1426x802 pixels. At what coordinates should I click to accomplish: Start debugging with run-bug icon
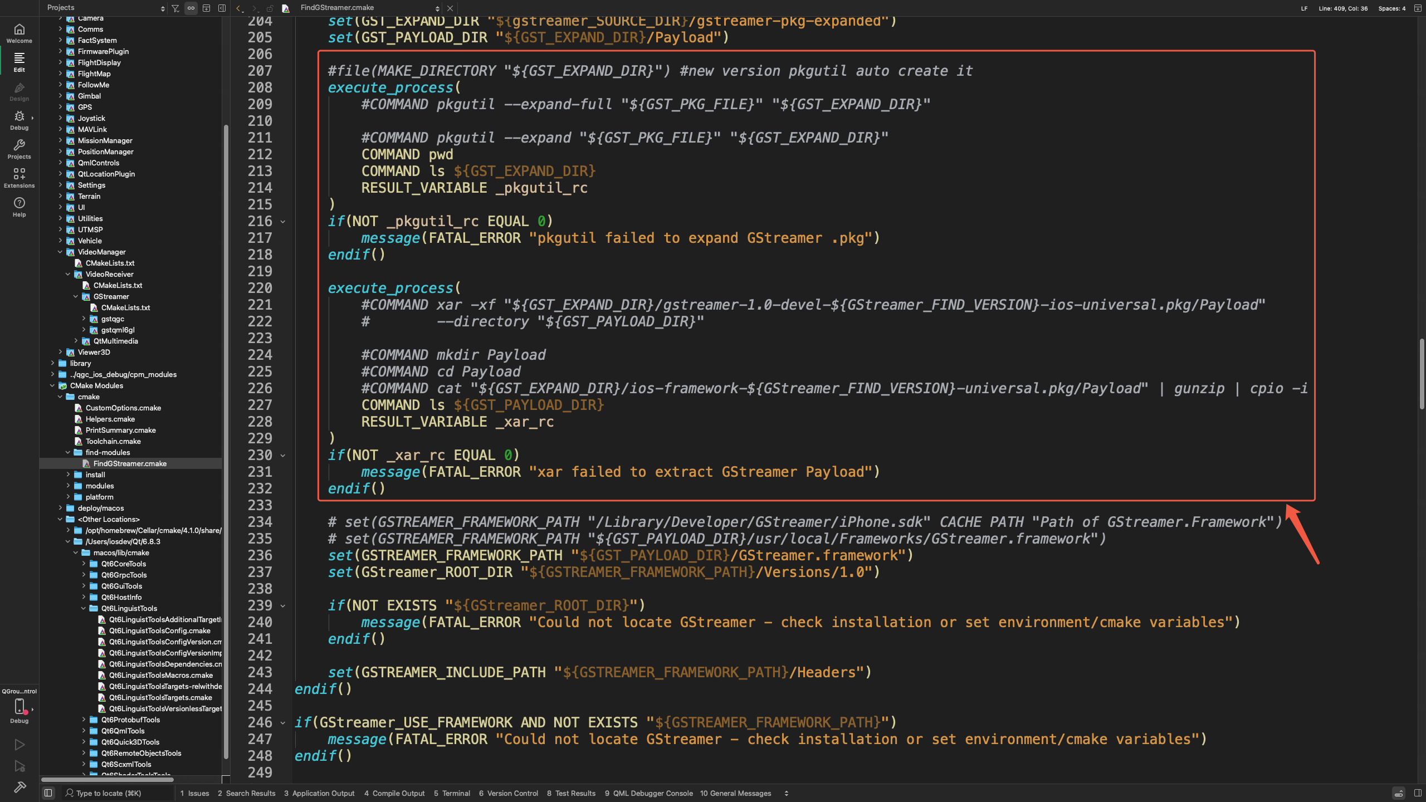[x=19, y=766]
